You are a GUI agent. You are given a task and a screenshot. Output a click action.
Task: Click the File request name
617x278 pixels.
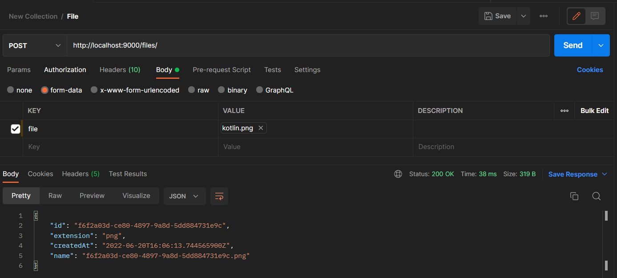point(73,16)
